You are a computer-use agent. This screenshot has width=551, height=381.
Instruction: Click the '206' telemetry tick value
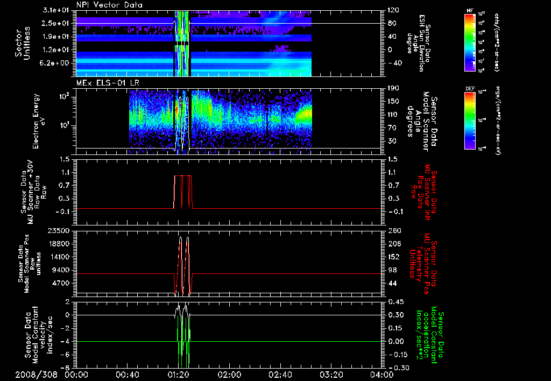(x=394, y=244)
